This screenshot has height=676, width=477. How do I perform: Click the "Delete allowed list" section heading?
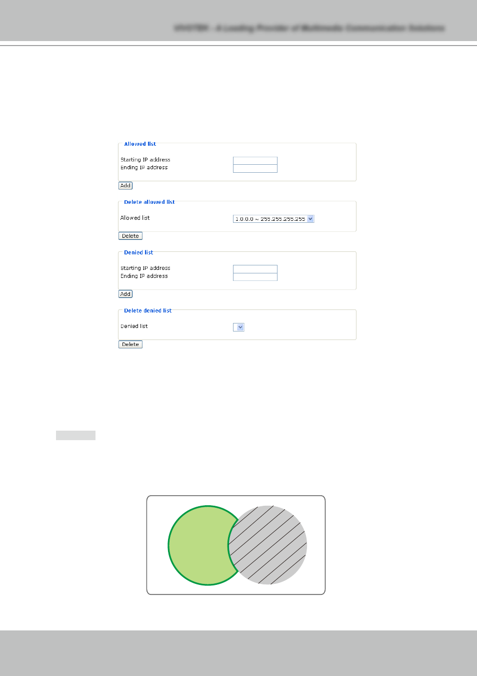click(149, 202)
